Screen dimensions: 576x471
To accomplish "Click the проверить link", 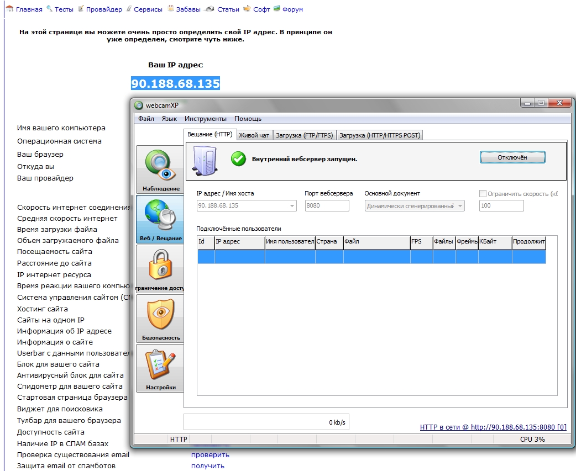I will (x=210, y=454).
